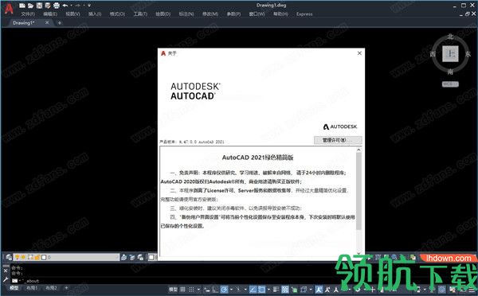478x296 pixels.
Task: Open the 插入(I) menu
Action: (95, 14)
